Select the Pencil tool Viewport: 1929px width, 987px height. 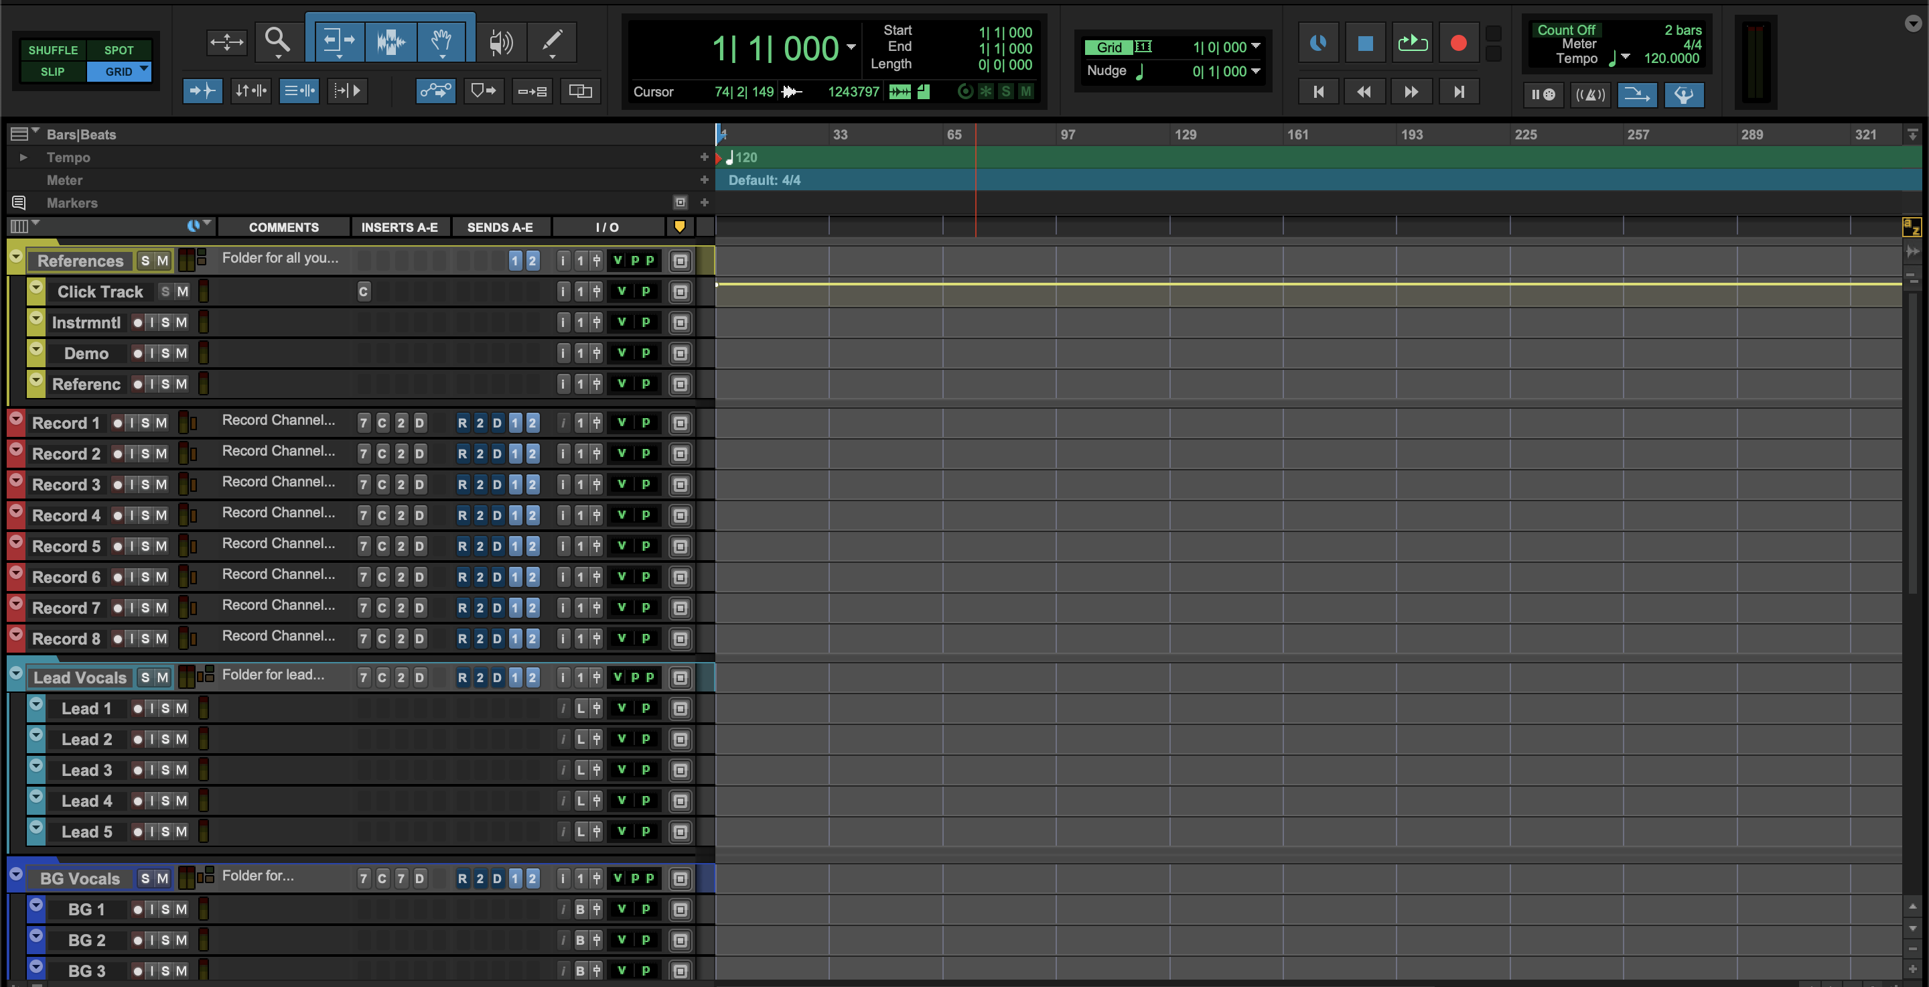pyautogui.click(x=552, y=41)
